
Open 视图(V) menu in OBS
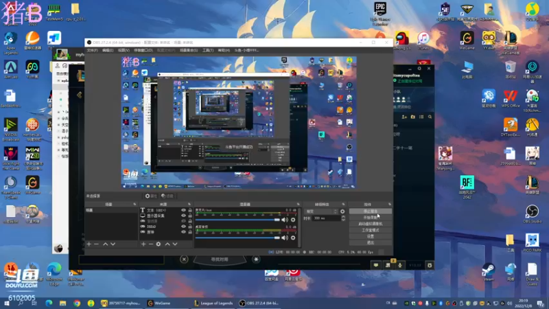124,50
